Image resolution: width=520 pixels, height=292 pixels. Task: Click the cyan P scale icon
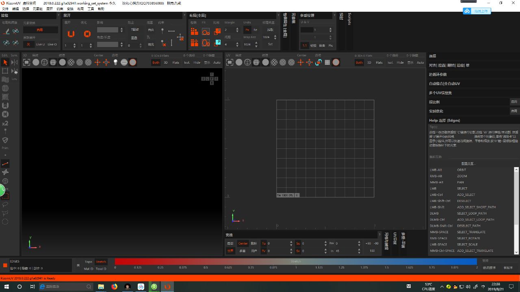[x=217, y=43]
